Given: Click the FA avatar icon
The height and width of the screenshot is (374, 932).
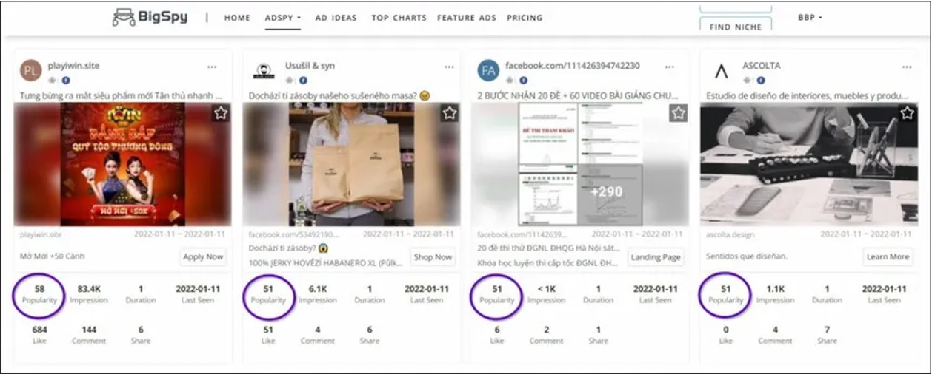Looking at the screenshot, I should (488, 72).
